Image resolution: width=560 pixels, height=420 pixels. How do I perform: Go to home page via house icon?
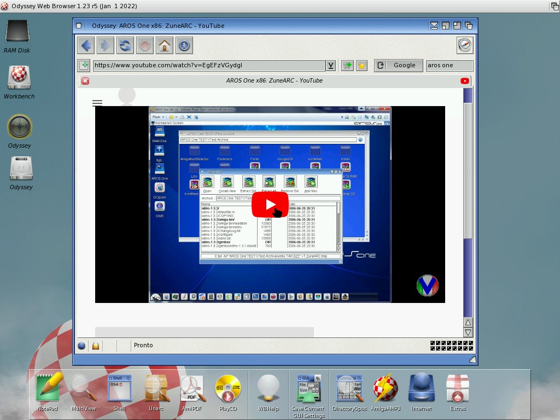(165, 45)
